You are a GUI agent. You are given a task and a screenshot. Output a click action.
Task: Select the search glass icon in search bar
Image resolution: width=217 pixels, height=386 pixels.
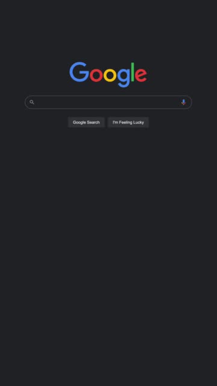click(32, 102)
